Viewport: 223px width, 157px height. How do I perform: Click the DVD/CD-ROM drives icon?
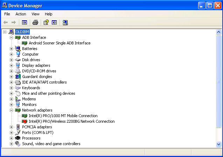pos(18,71)
